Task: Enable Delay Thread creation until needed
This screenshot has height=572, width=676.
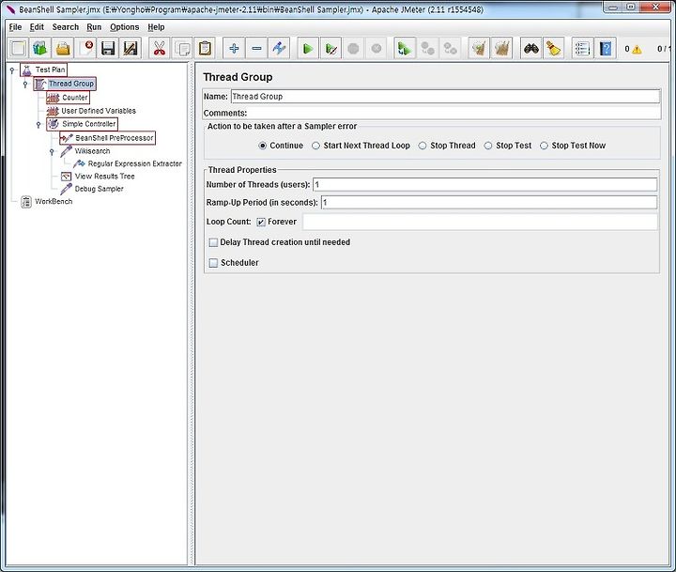Action: click(x=213, y=242)
